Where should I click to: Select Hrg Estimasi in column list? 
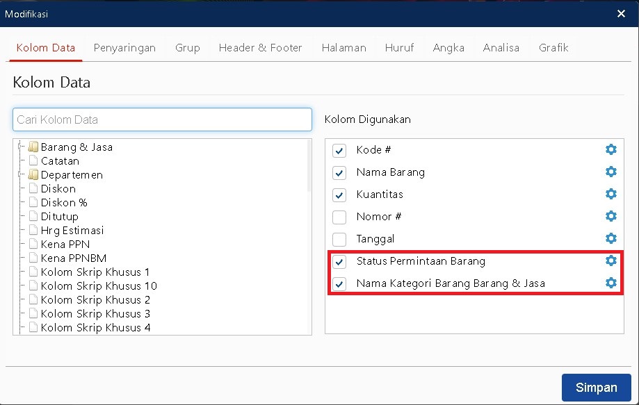click(72, 231)
